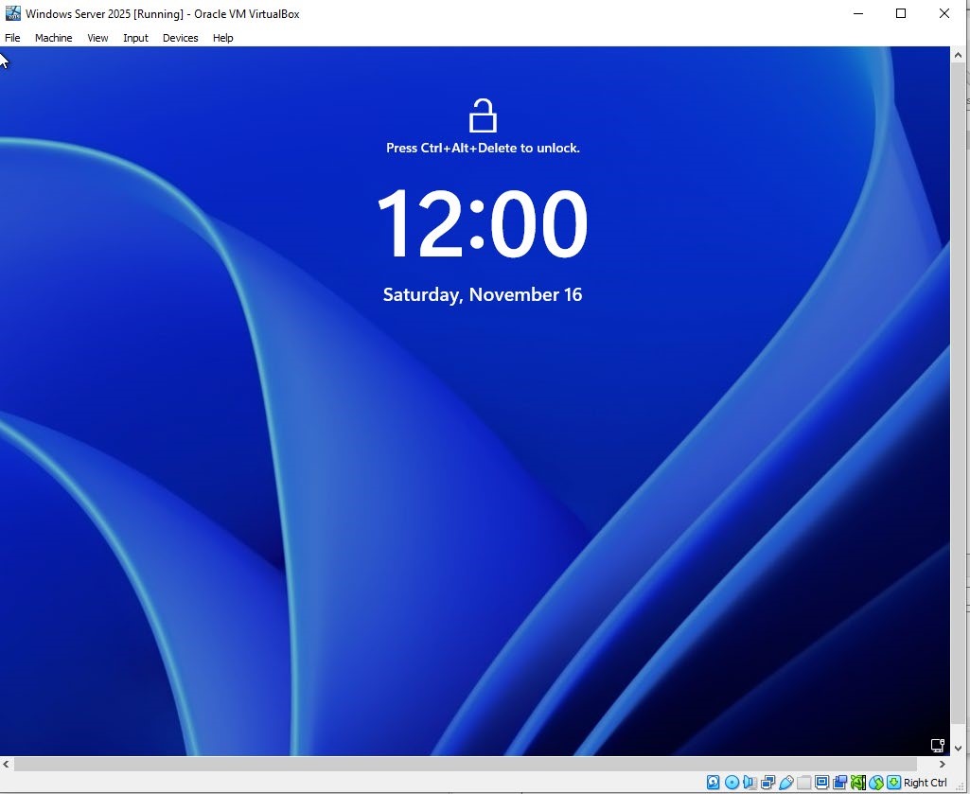Expand the Devices menu
The height and width of the screenshot is (794, 970).
click(180, 38)
